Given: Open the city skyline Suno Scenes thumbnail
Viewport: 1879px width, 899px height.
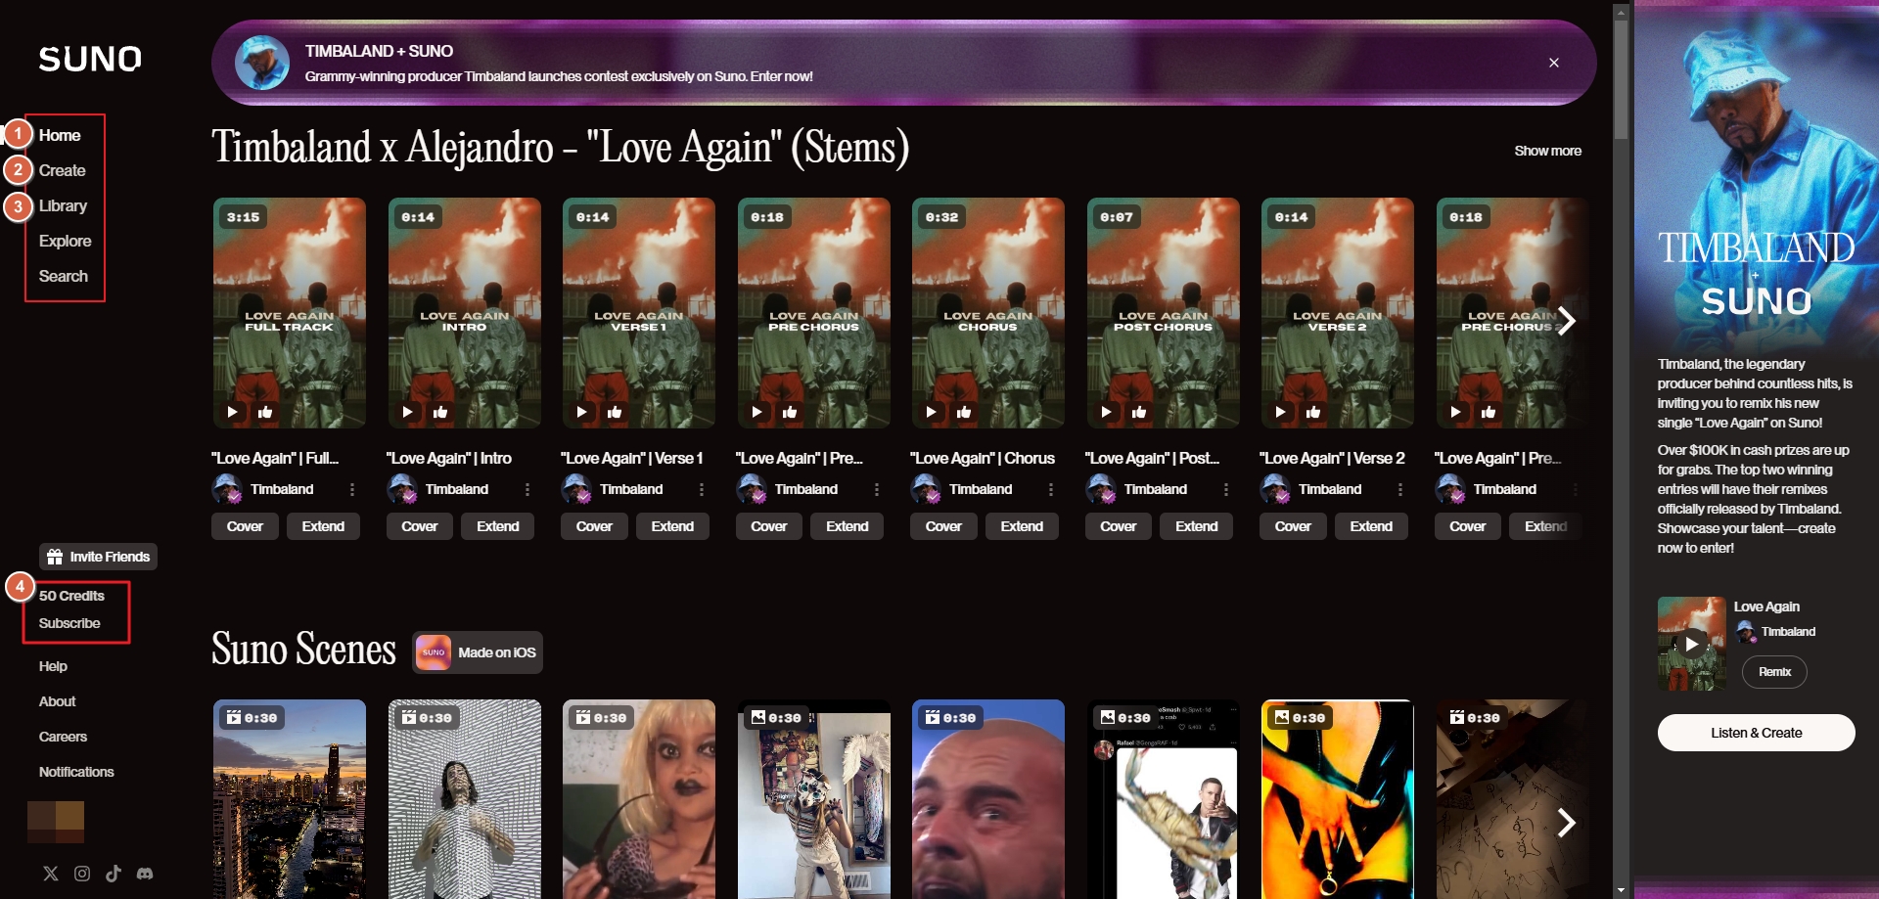Looking at the screenshot, I should pyautogui.click(x=290, y=799).
